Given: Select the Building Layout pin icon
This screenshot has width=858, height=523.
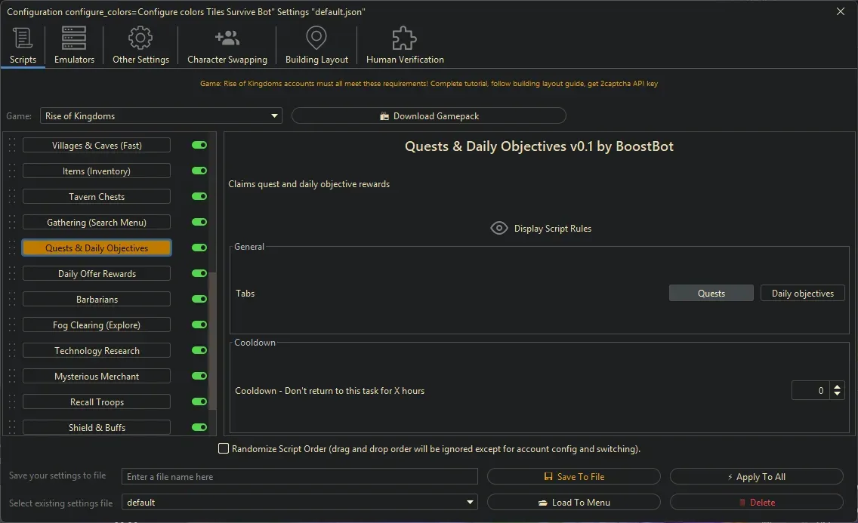Looking at the screenshot, I should (x=316, y=37).
